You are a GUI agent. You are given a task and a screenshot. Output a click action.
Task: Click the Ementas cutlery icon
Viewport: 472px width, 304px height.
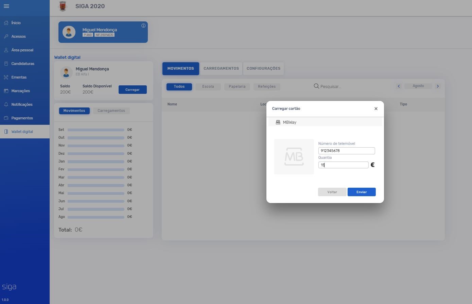click(x=6, y=77)
